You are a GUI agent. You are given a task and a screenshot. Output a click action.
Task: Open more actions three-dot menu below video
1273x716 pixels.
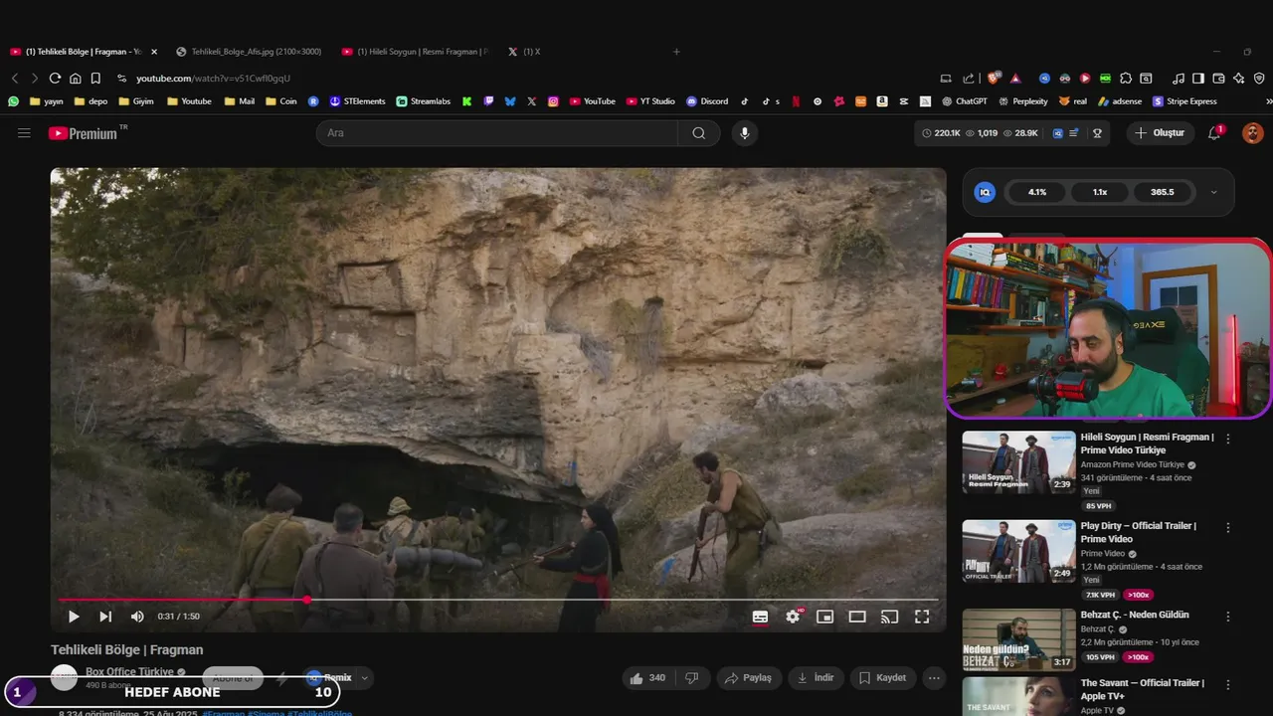933,677
